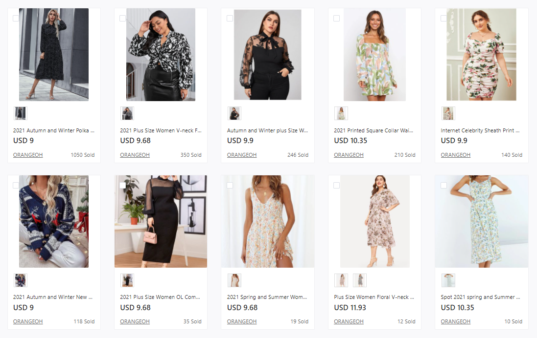Choose the variant swatch under the black lace blouse
The height and width of the screenshot is (338, 537).
click(x=234, y=113)
